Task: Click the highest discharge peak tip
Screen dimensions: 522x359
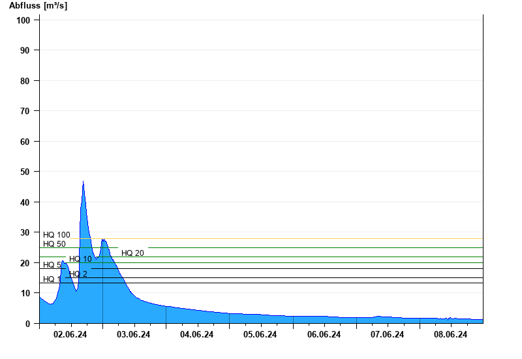Action: click(x=83, y=182)
